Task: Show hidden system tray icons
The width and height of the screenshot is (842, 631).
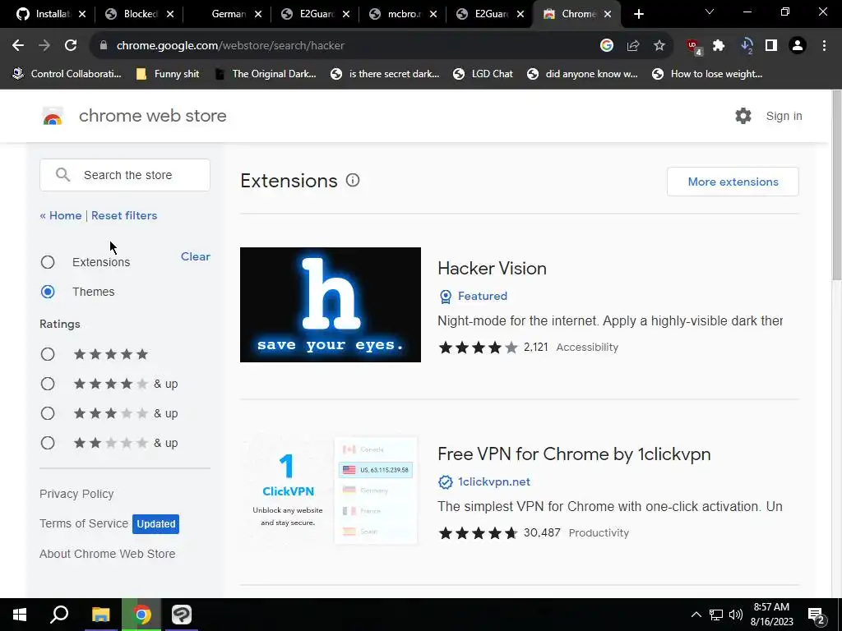Action: pyautogui.click(x=696, y=615)
